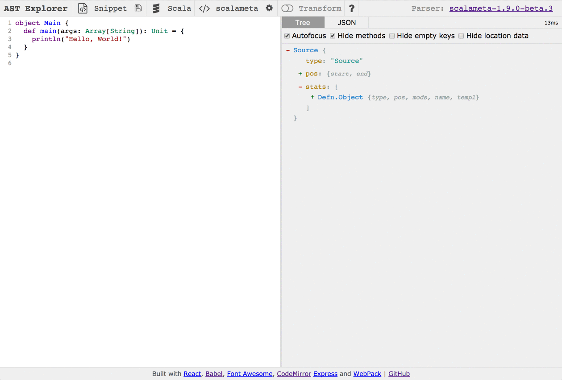Enable Hide location data checkbox
This screenshot has width=562, height=380.
(461, 36)
